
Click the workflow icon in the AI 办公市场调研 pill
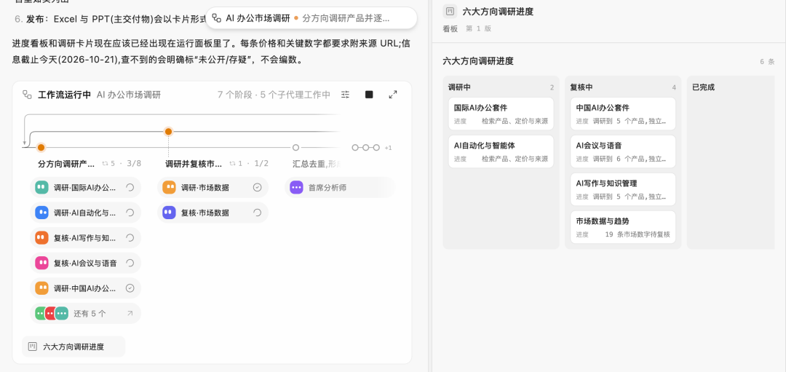tap(217, 18)
